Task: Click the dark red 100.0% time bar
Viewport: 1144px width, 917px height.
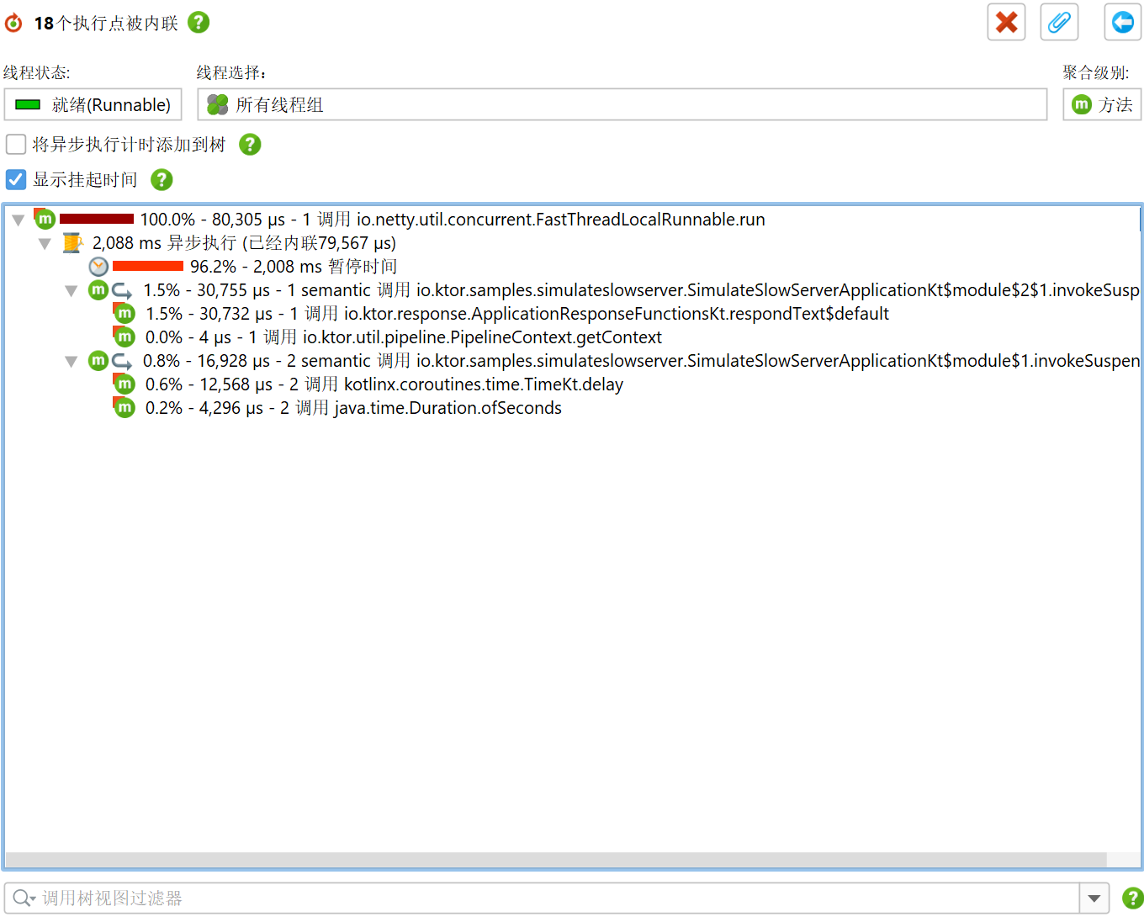Action: (97, 219)
